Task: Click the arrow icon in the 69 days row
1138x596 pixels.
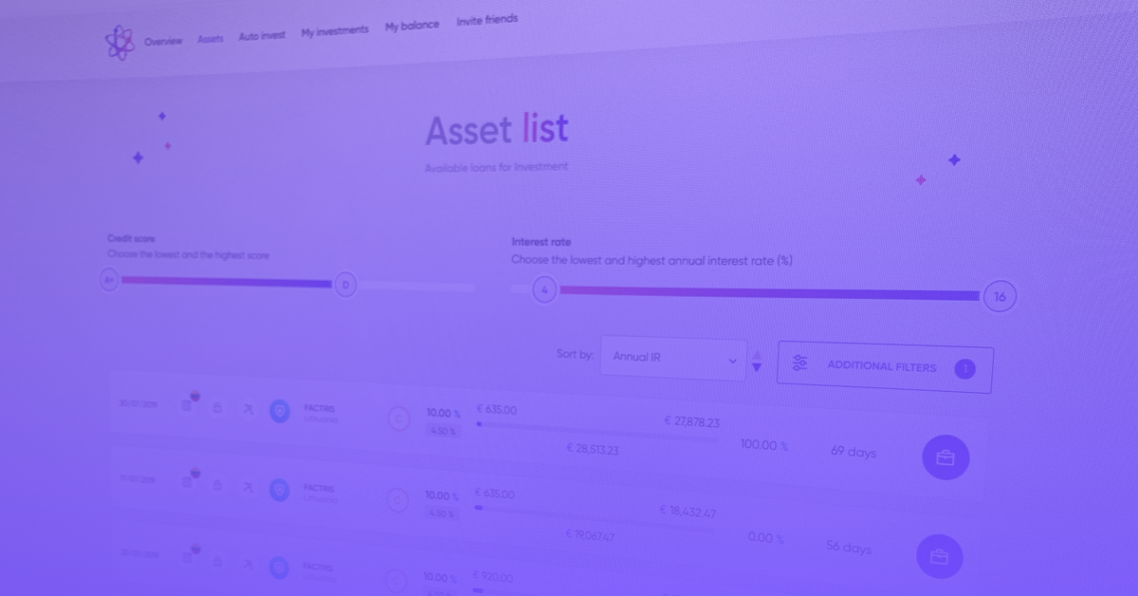Action: click(x=248, y=409)
